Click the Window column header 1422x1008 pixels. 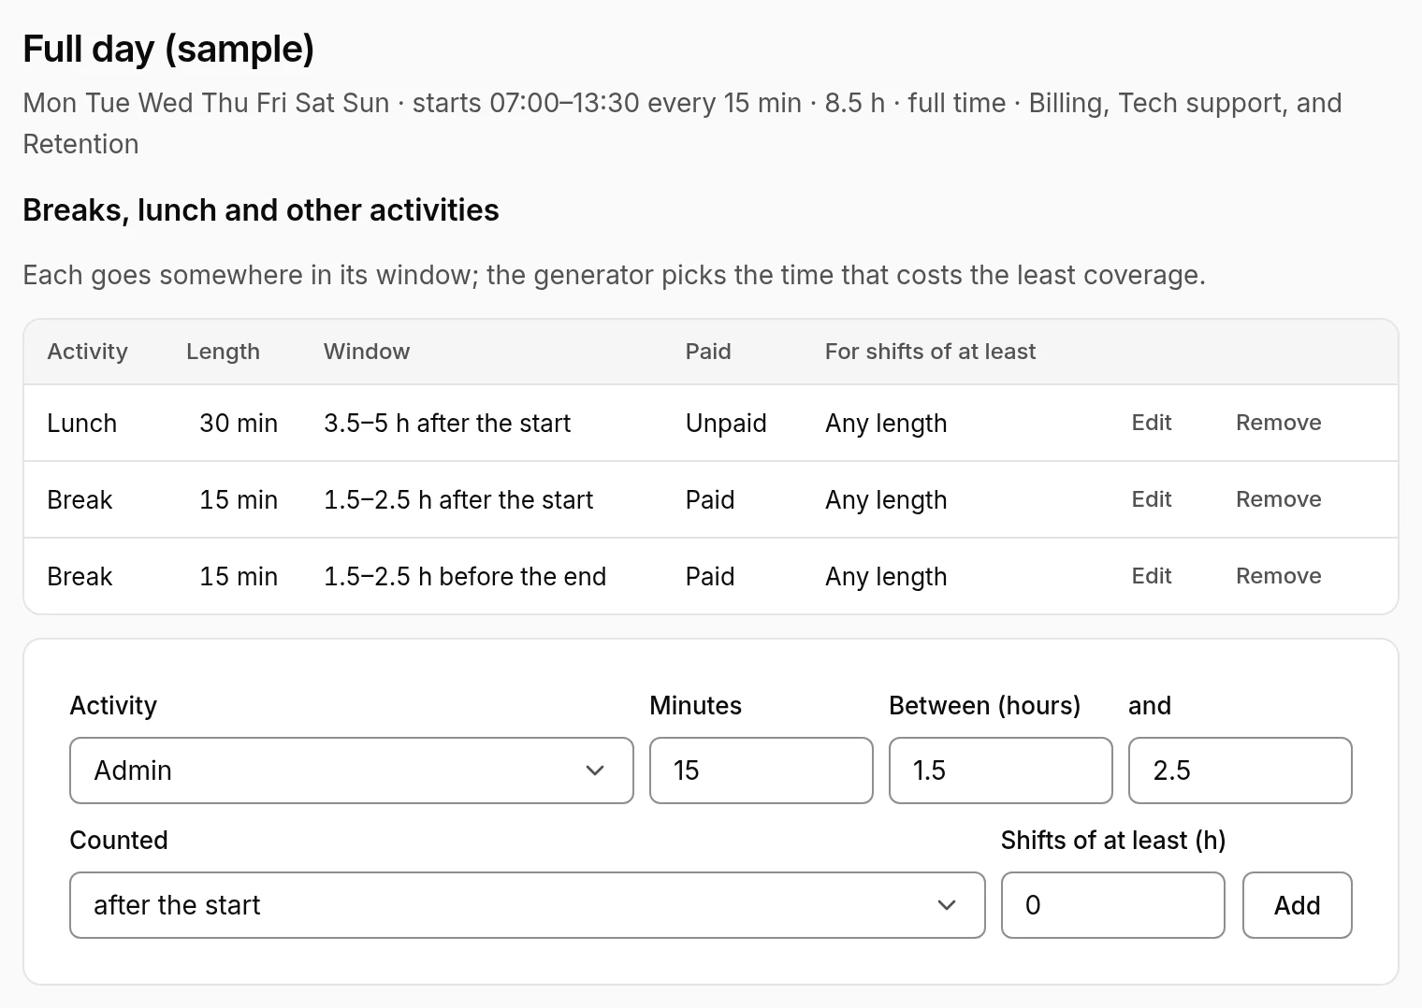click(x=367, y=352)
